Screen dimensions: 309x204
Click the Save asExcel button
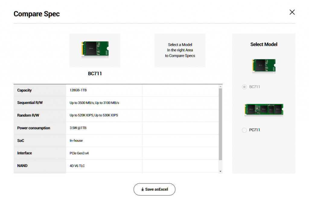click(154, 189)
